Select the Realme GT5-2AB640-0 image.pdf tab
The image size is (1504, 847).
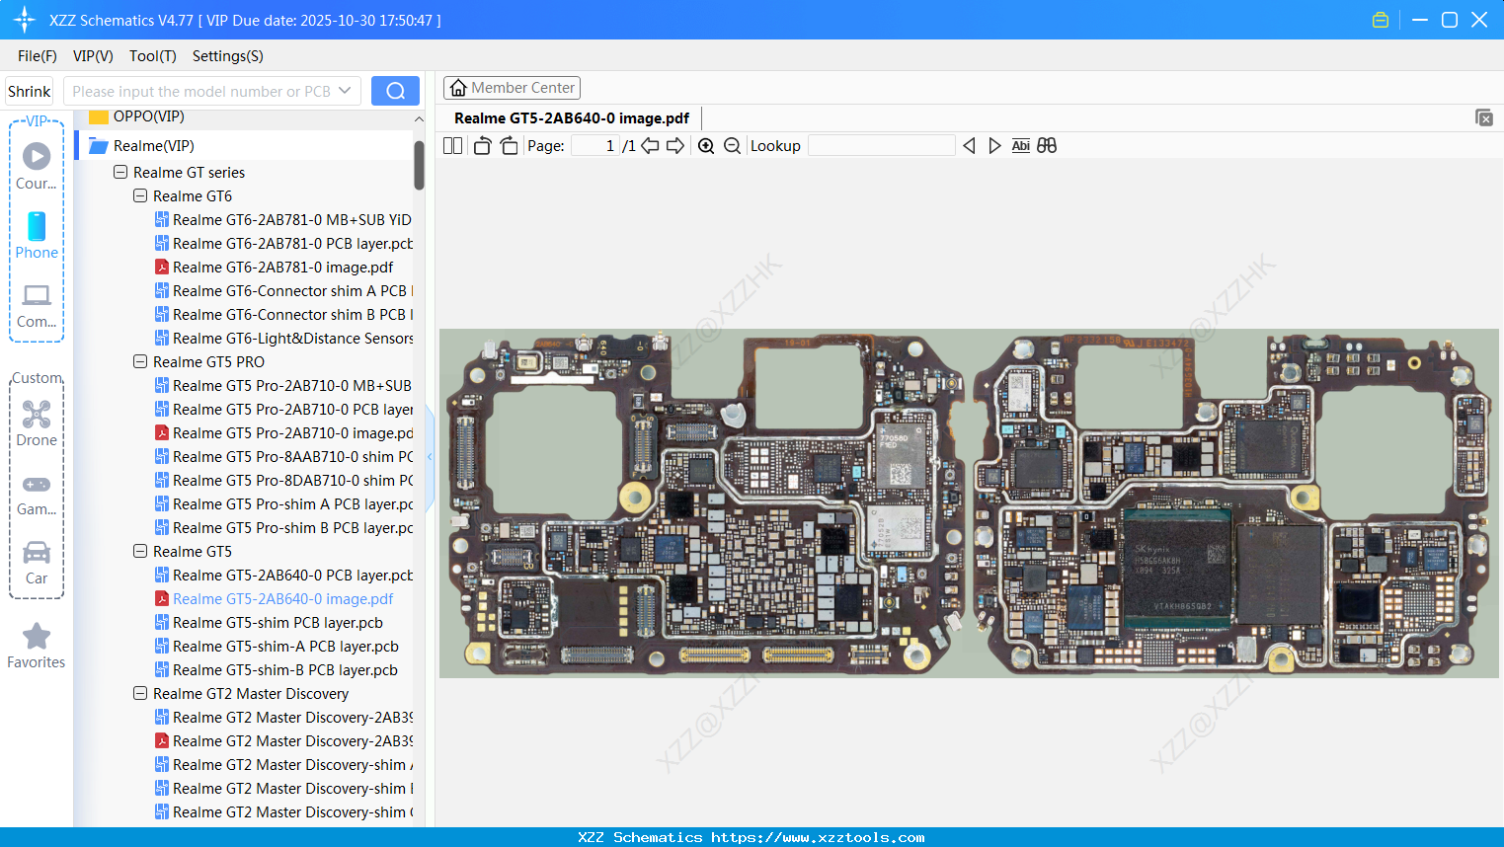572,118
